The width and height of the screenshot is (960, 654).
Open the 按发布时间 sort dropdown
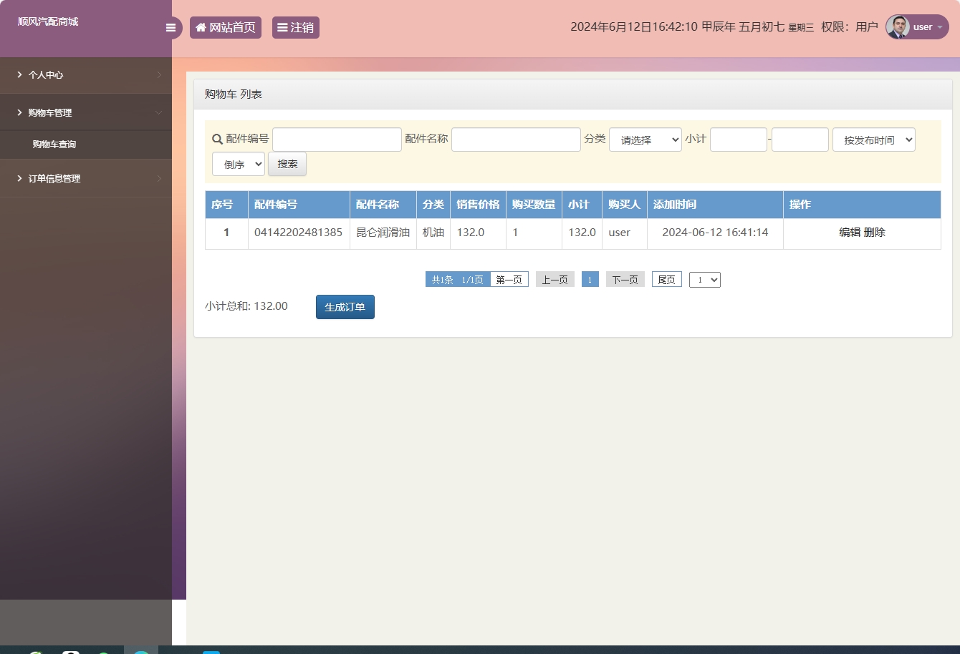[873, 139]
